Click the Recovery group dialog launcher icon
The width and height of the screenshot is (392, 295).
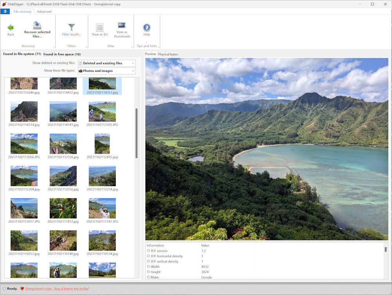pyautogui.click(x=54, y=46)
